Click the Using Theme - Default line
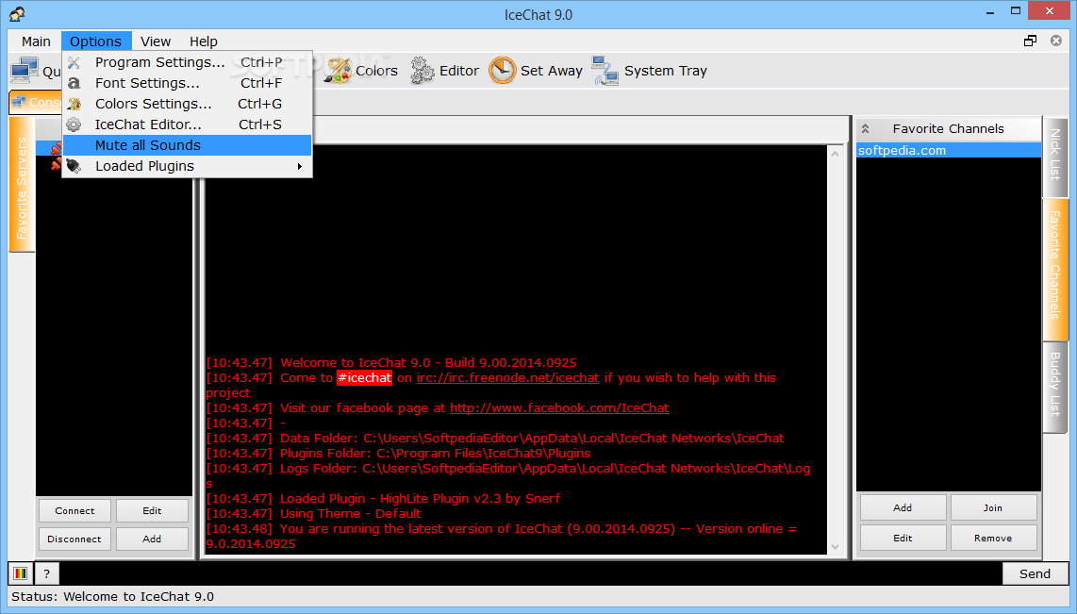The image size is (1077, 614). click(x=314, y=514)
